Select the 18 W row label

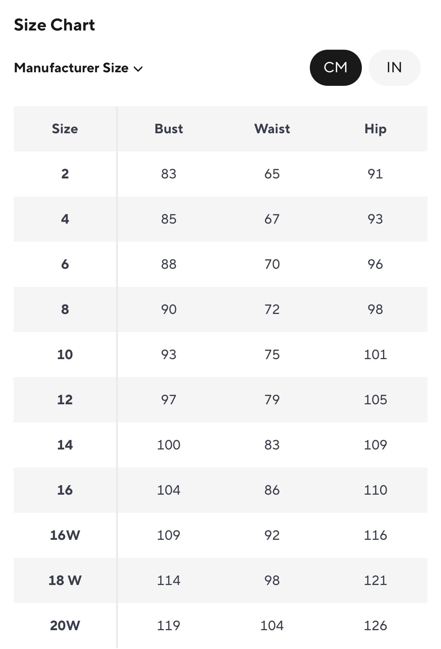[x=65, y=580]
